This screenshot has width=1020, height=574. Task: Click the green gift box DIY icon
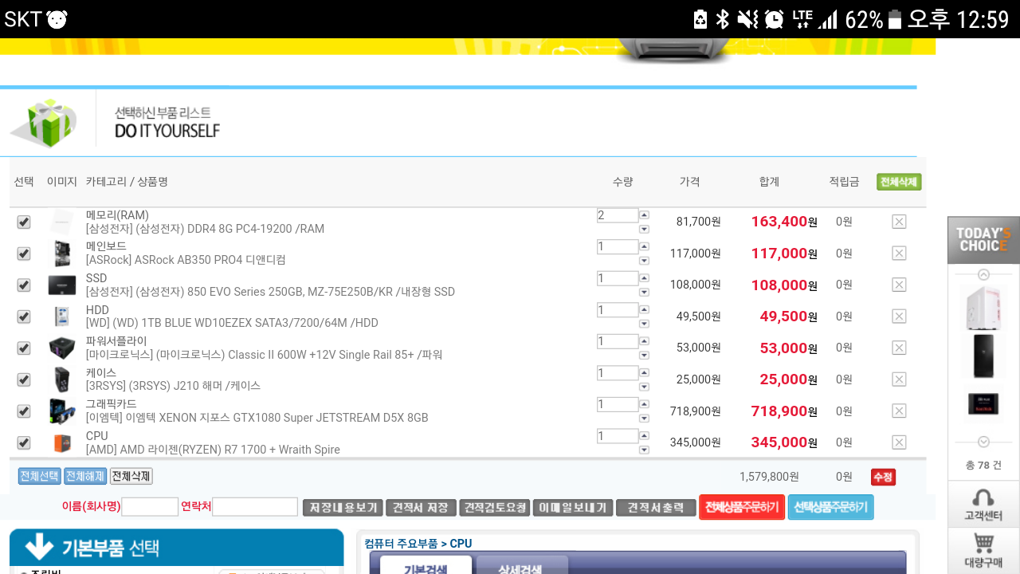(x=43, y=123)
